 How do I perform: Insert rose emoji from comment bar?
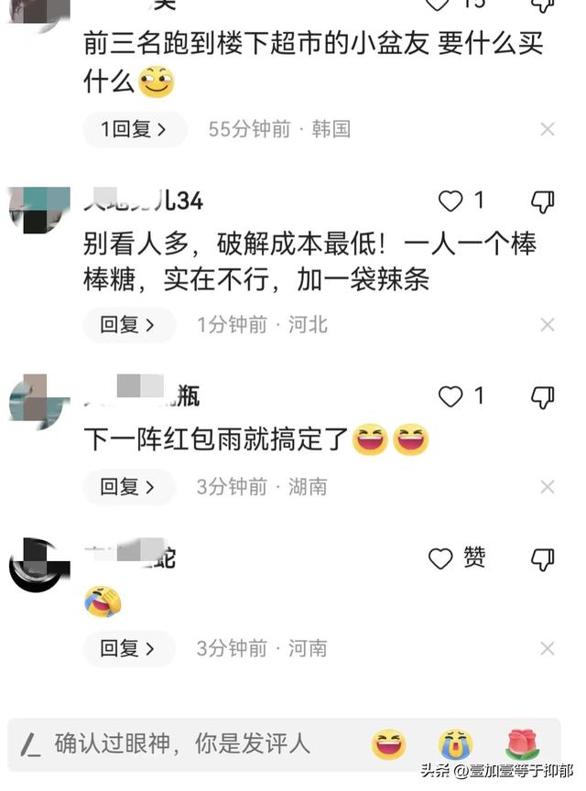click(x=523, y=744)
